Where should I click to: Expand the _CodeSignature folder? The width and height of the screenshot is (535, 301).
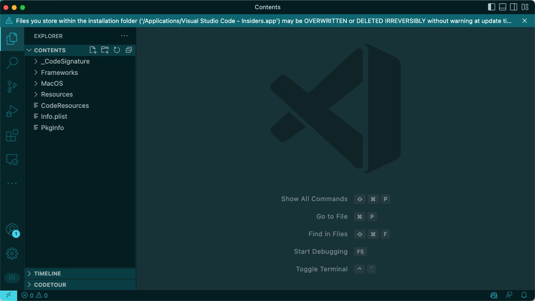(80, 61)
